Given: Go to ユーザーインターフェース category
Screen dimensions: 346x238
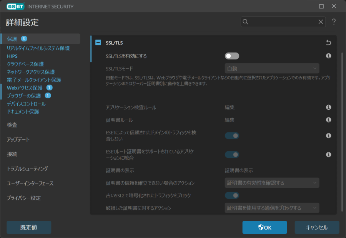Looking at the screenshot, I should 30,183.
